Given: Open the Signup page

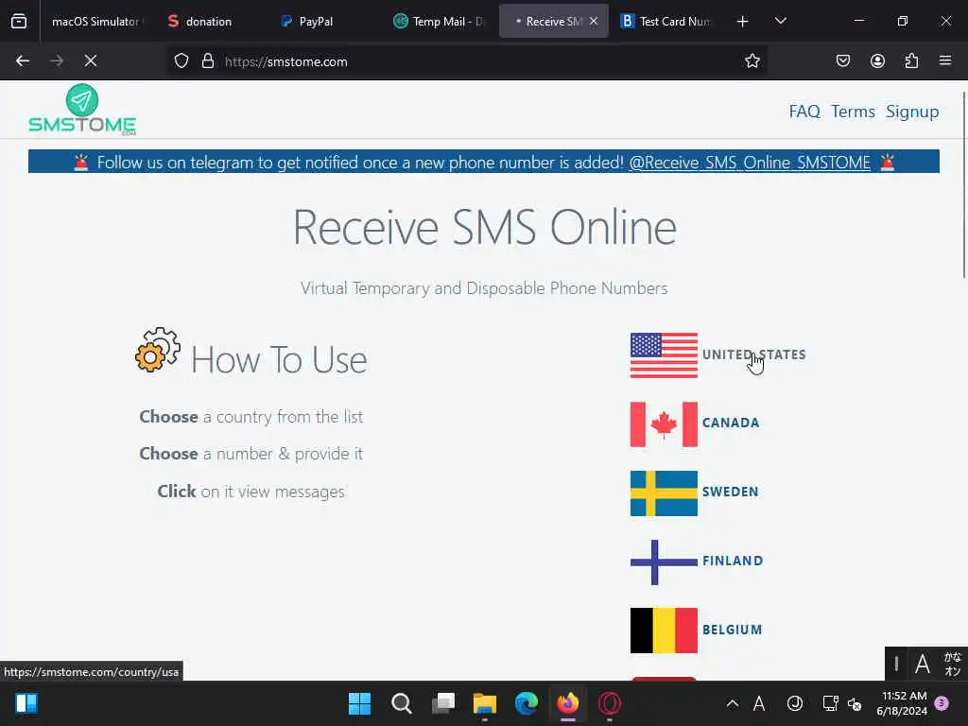Looking at the screenshot, I should (912, 112).
